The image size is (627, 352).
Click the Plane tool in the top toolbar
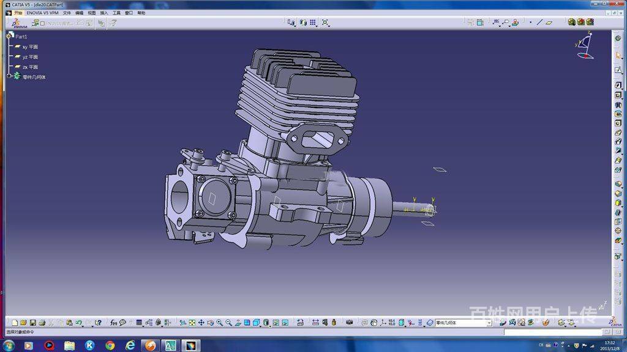(x=549, y=23)
